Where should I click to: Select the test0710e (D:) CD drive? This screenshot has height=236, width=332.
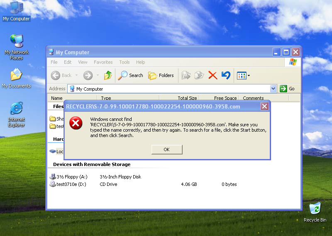(x=68, y=184)
